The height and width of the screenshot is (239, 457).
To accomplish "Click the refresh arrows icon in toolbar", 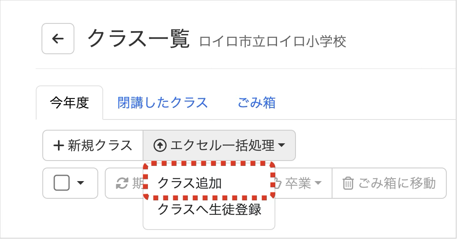I will pos(122,184).
